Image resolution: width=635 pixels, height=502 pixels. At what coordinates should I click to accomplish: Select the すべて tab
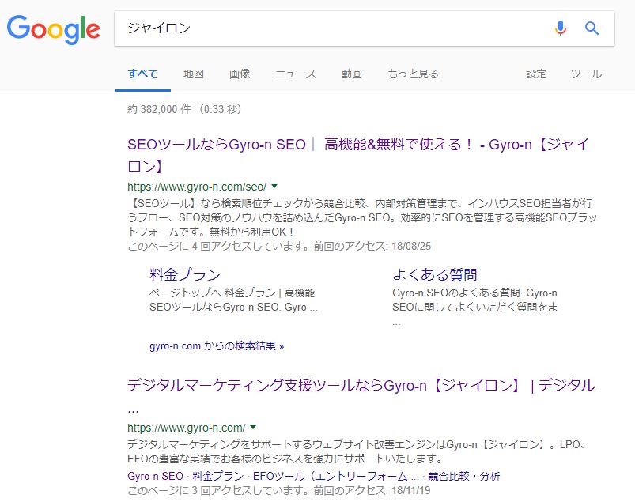point(142,74)
